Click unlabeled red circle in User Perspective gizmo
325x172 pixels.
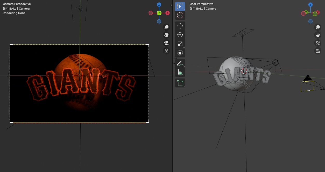303,13
